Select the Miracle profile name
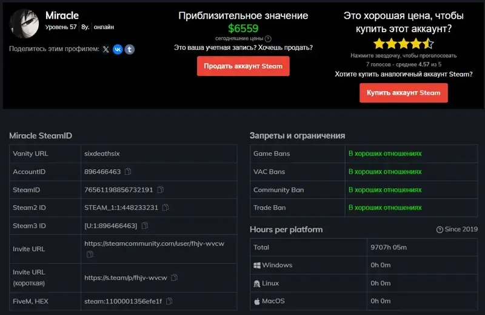 click(x=62, y=16)
